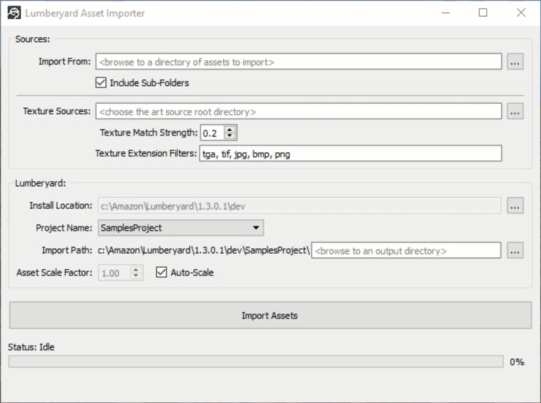The width and height of the screenshot is (541, 403).
Task: Decrease Texture Match Strength with down arrow
Action: coord(229,136)
